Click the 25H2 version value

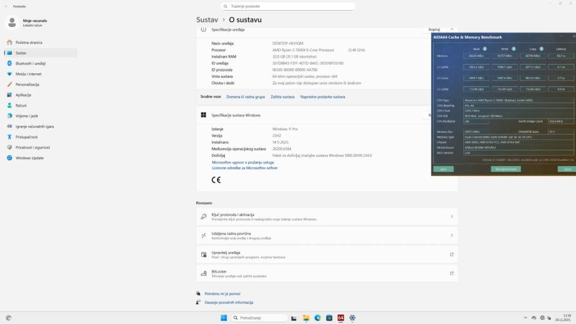(x=276, y=136)
